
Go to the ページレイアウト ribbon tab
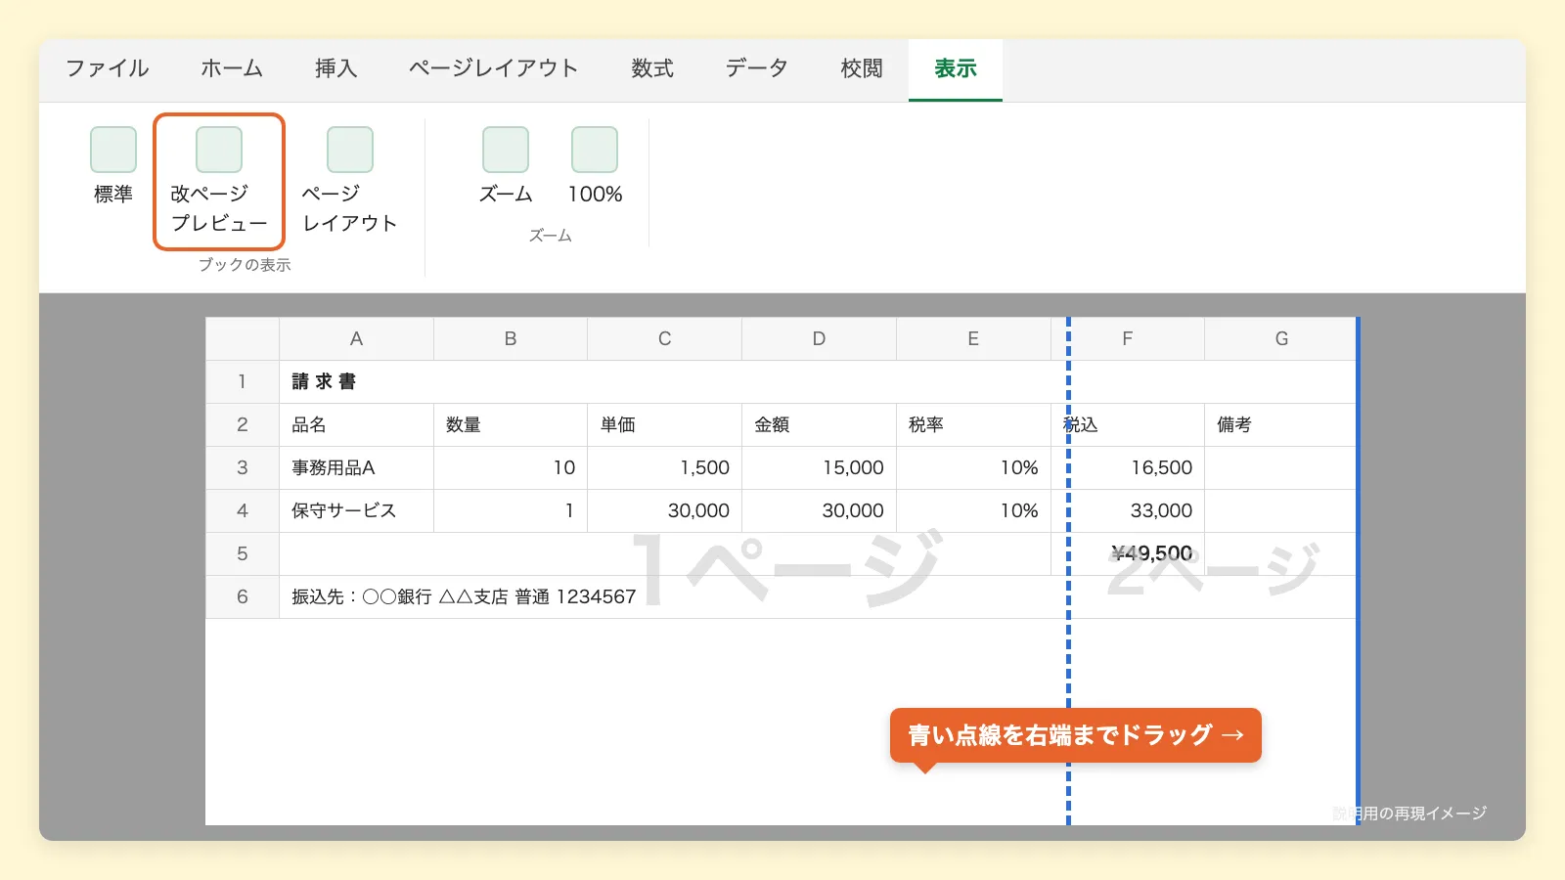coord(494,68)
